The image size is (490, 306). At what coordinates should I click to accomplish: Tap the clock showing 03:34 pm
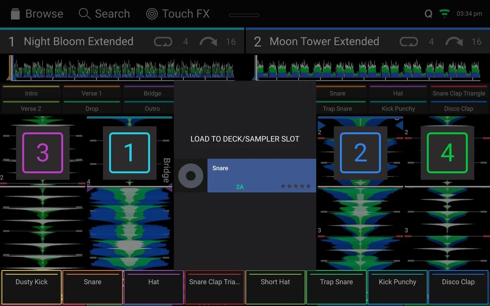click(469, 14)
